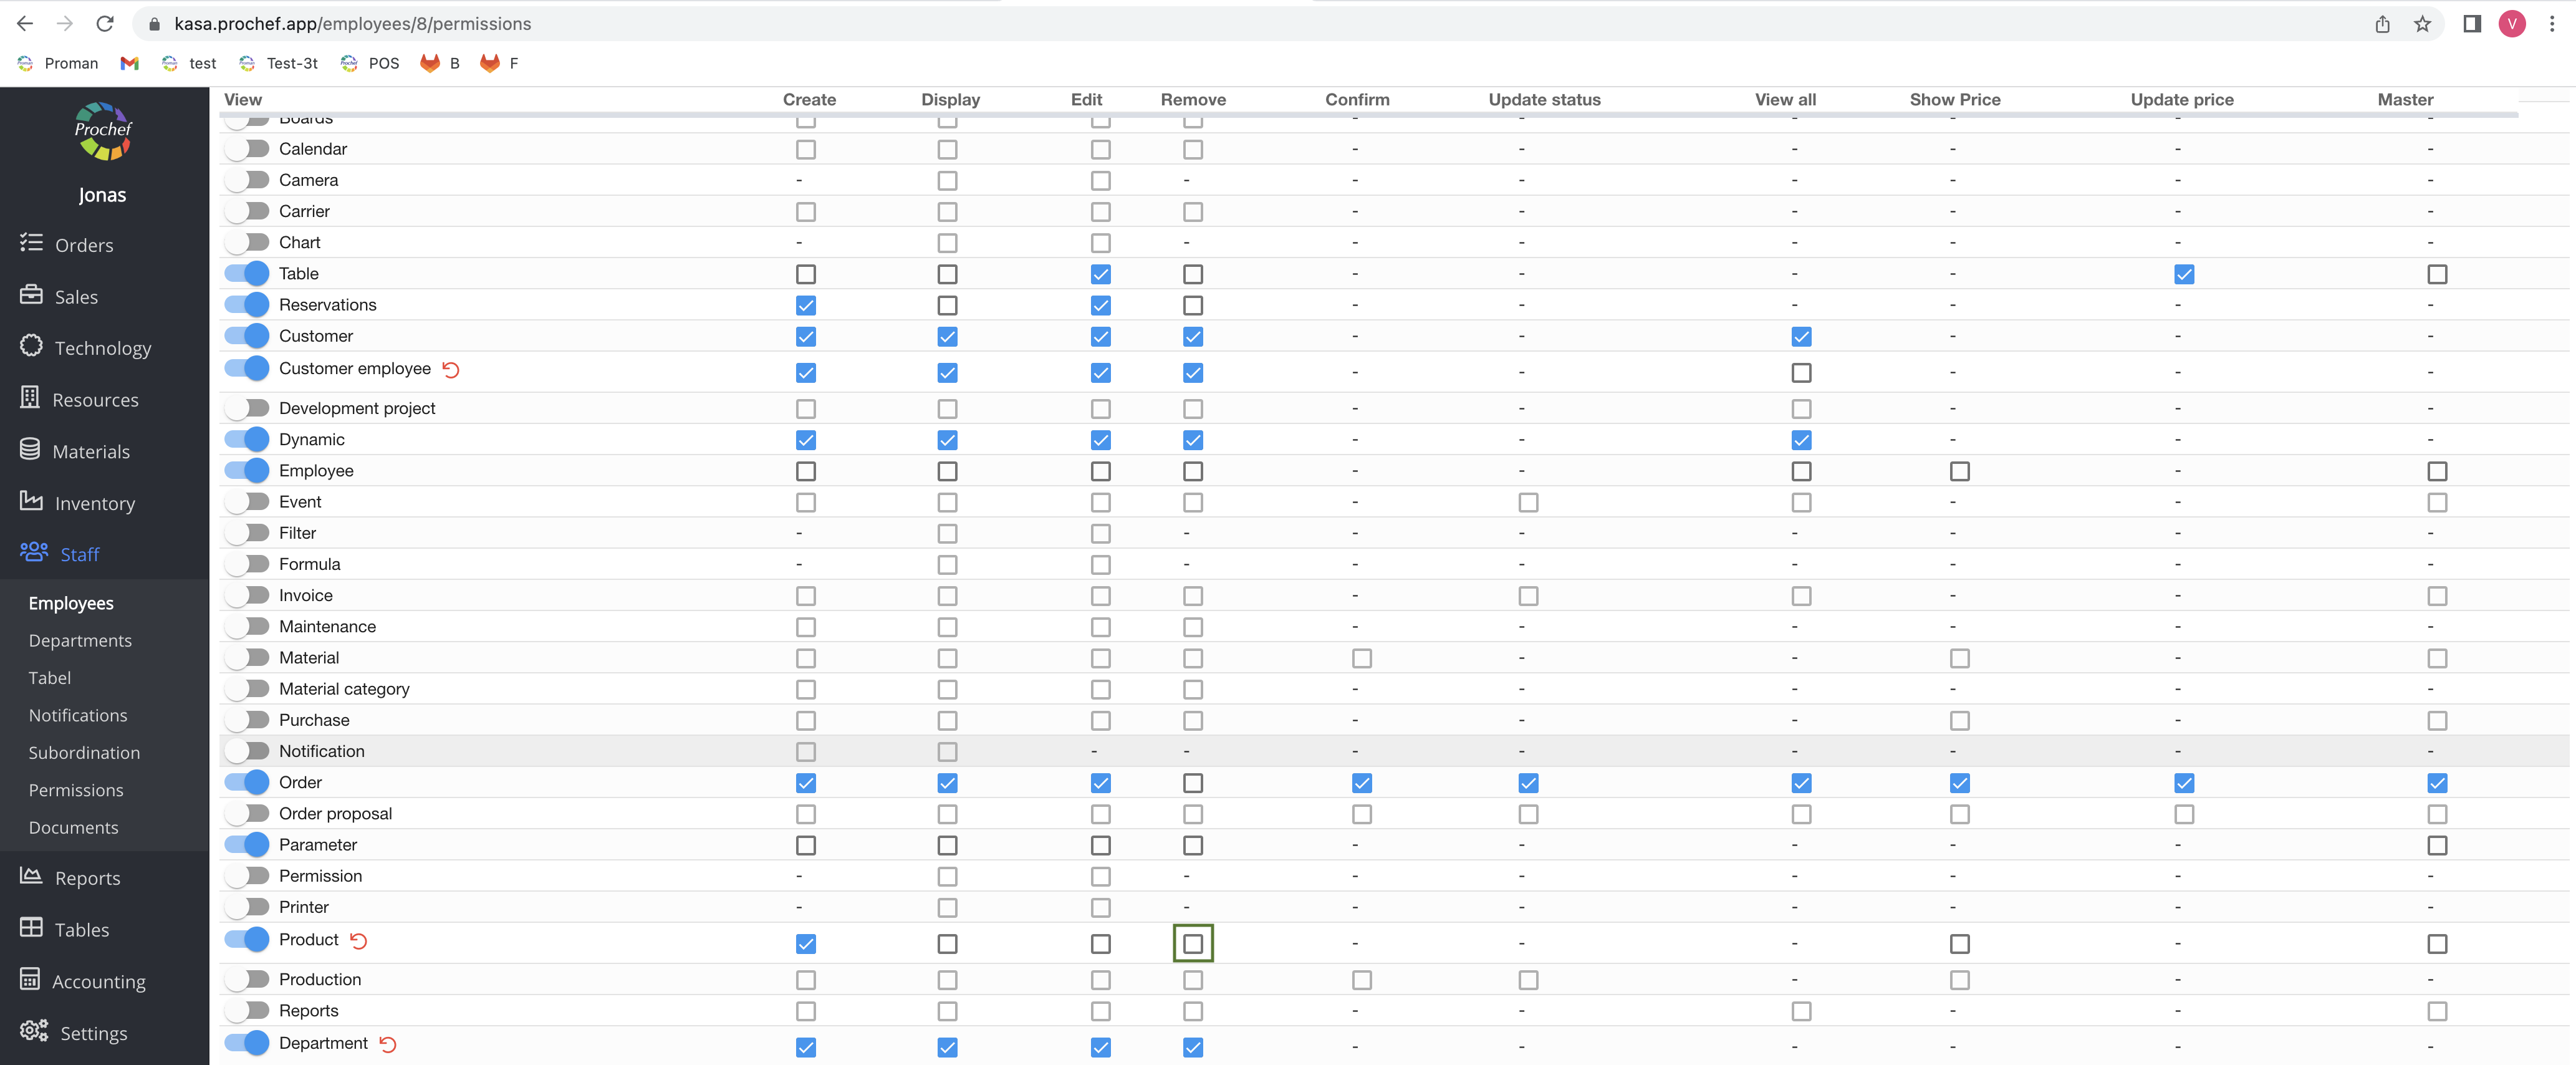The image size is (2576, 1065).
Task: Bookmark this page with star icon
Action: tap(2422, 24)
